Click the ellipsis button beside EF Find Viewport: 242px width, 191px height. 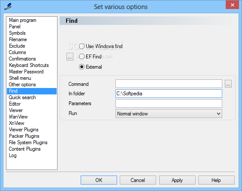pos(70,57)
